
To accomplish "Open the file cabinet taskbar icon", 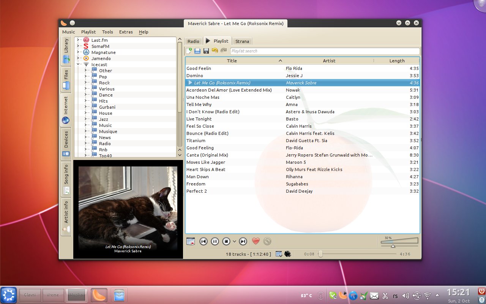I will [x=119, y=295].
